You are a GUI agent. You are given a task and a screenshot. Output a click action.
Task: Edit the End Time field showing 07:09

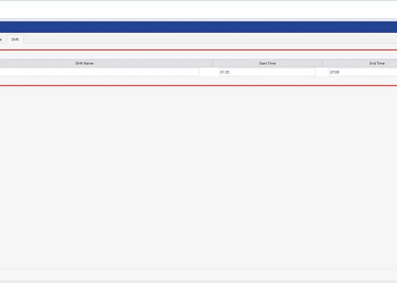point(363,72)
